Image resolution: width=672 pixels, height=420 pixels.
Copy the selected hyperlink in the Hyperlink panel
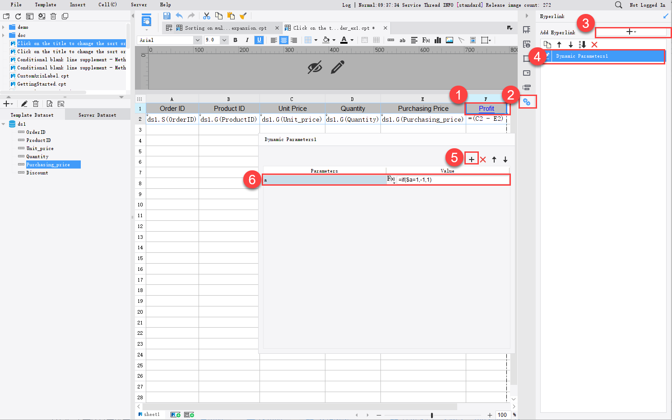coord(547,45)
